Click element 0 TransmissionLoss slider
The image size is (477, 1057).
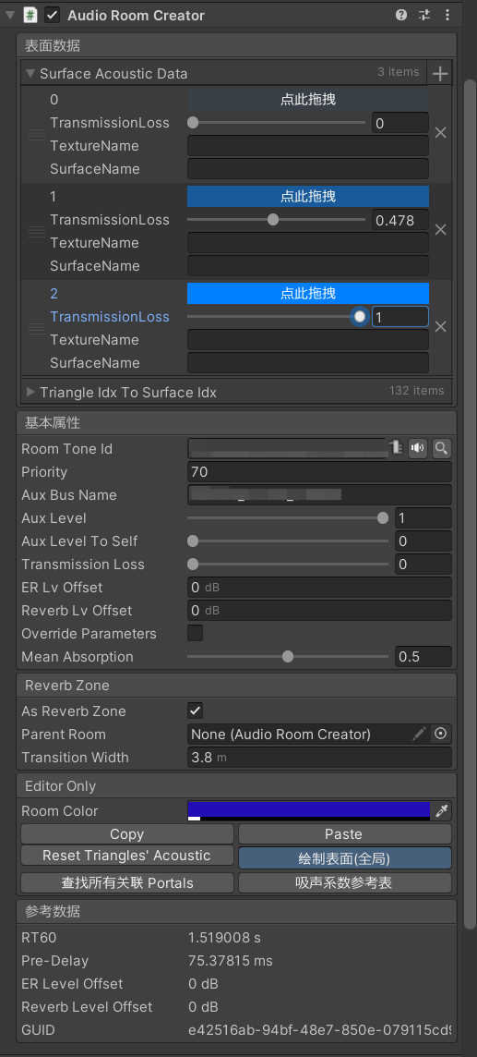277,123
